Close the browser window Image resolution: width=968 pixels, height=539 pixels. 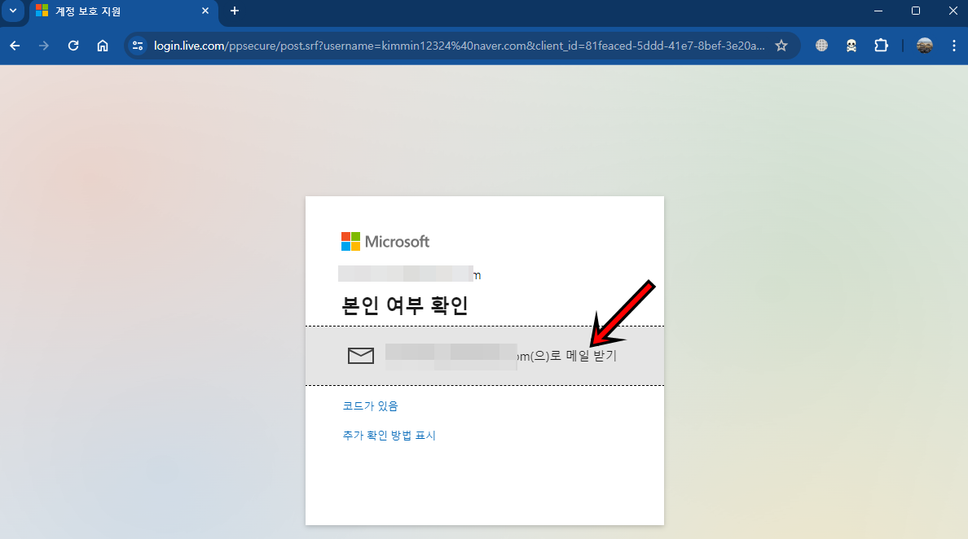click(x=953, y=11)
